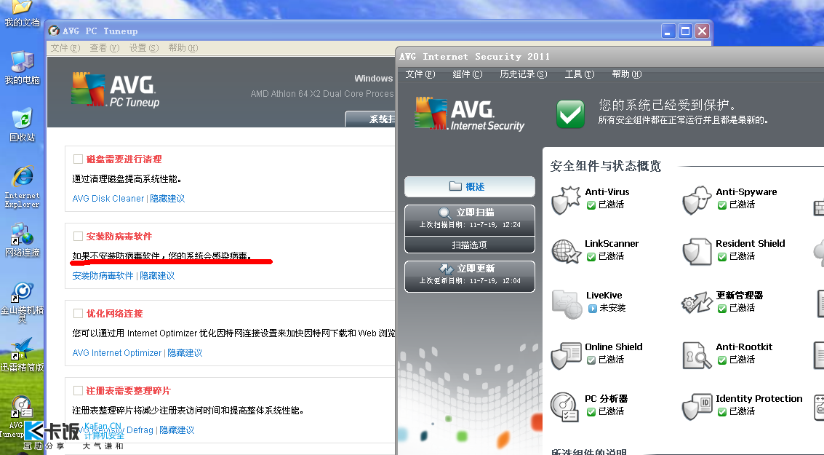
Task: Tick the 注册表需要整理碎片 checkbox
Action: coord(78,390)
